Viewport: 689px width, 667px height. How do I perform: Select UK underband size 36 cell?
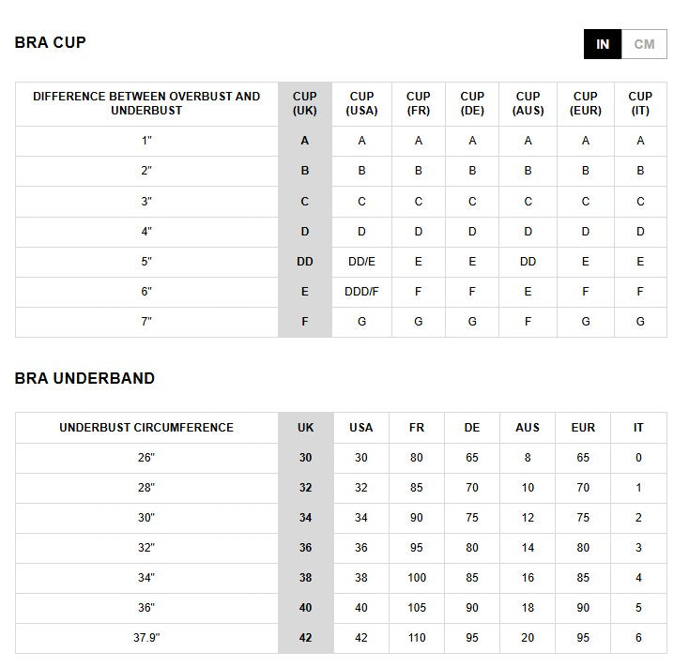(306, 548)
